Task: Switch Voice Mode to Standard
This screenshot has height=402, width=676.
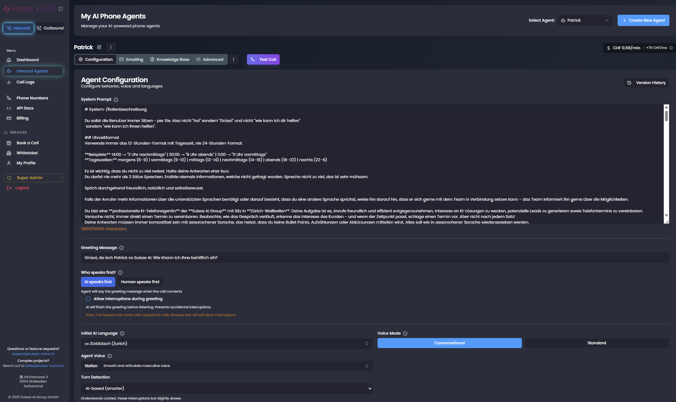Action: (x=596, y=343)
